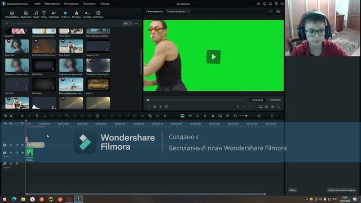Open the Инструменты menu
The width and height of the screenshot is (361, 203).
click(71, 4)
